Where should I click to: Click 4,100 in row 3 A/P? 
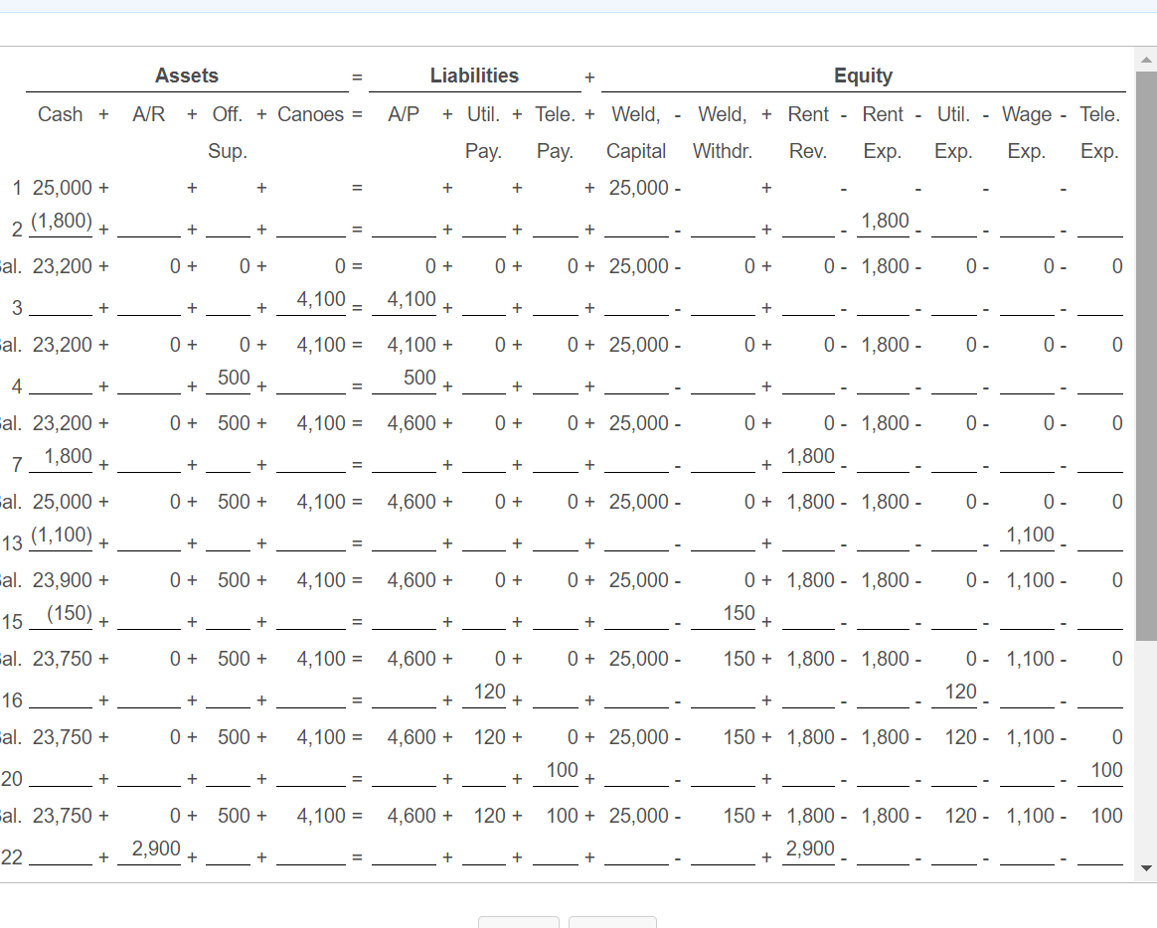click(x=412, y=299)
